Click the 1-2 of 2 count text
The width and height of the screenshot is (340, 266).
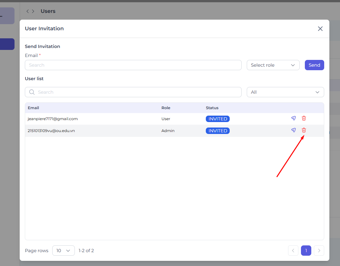[86, 251]
